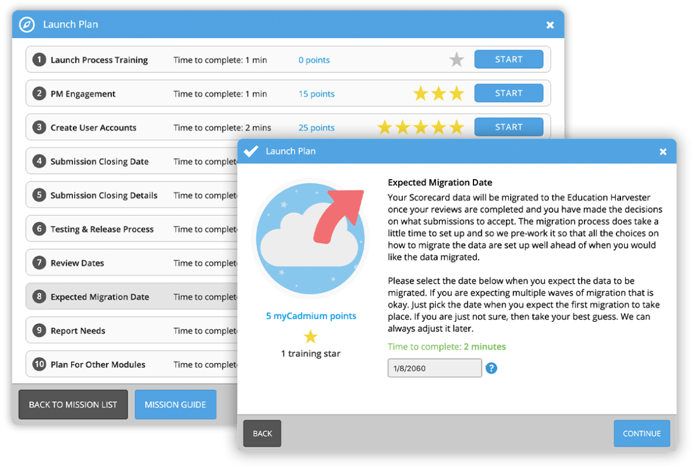Viewport: 694px width, 467px height.
Task: Click the '1 training star' label
Action: pos(311,354)
